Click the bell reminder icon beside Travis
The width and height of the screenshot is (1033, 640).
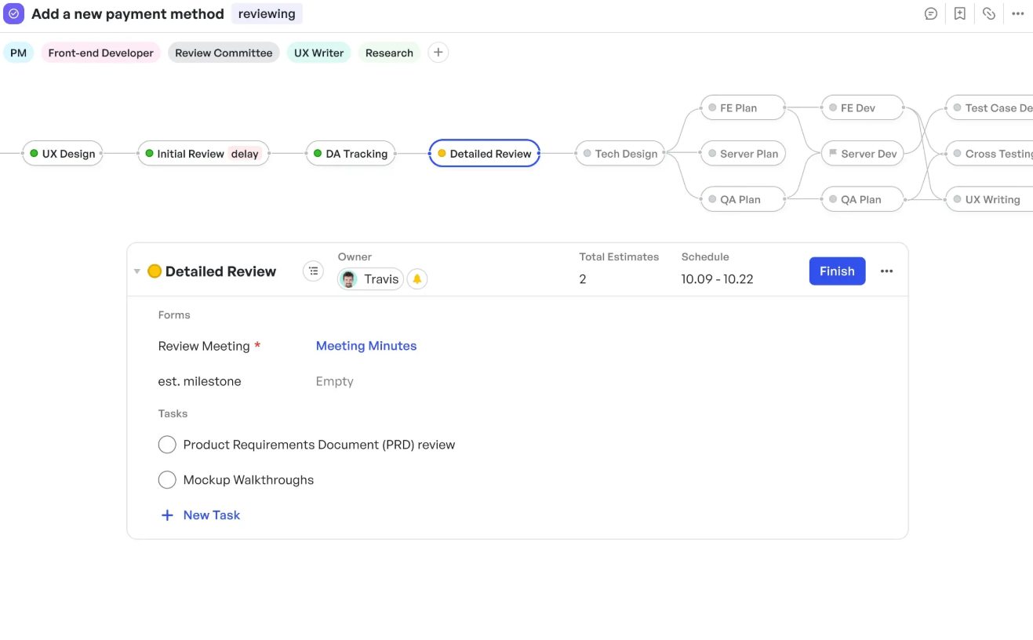coord(417,279)
